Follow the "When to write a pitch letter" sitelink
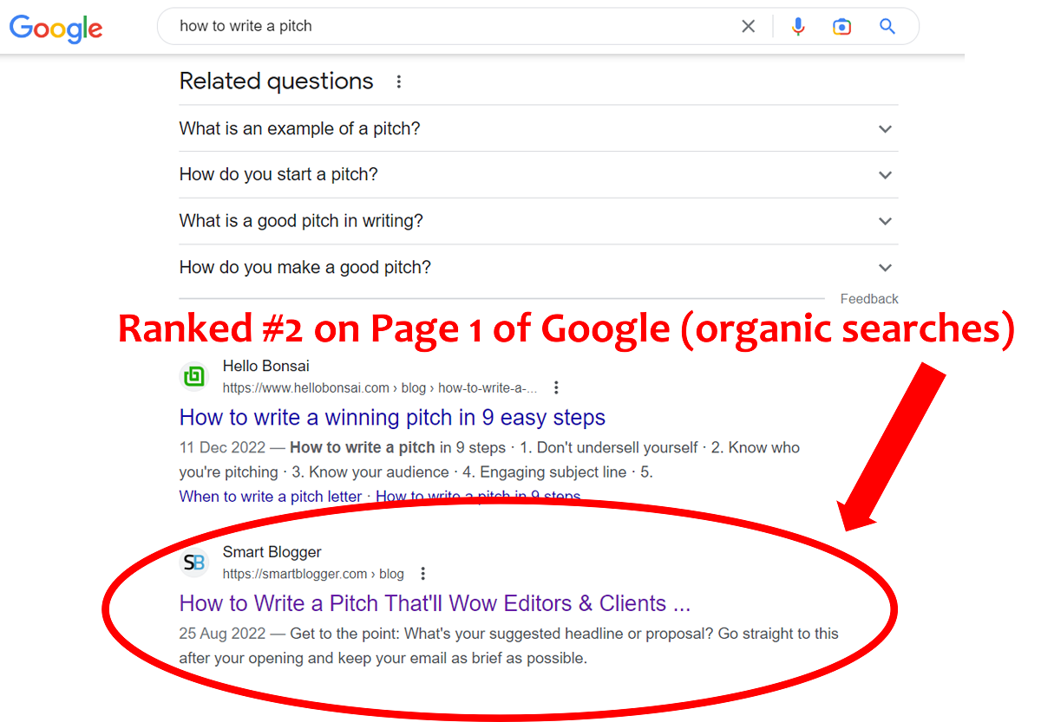This screenshot has width=1041, height=722. tap(271, 497)
